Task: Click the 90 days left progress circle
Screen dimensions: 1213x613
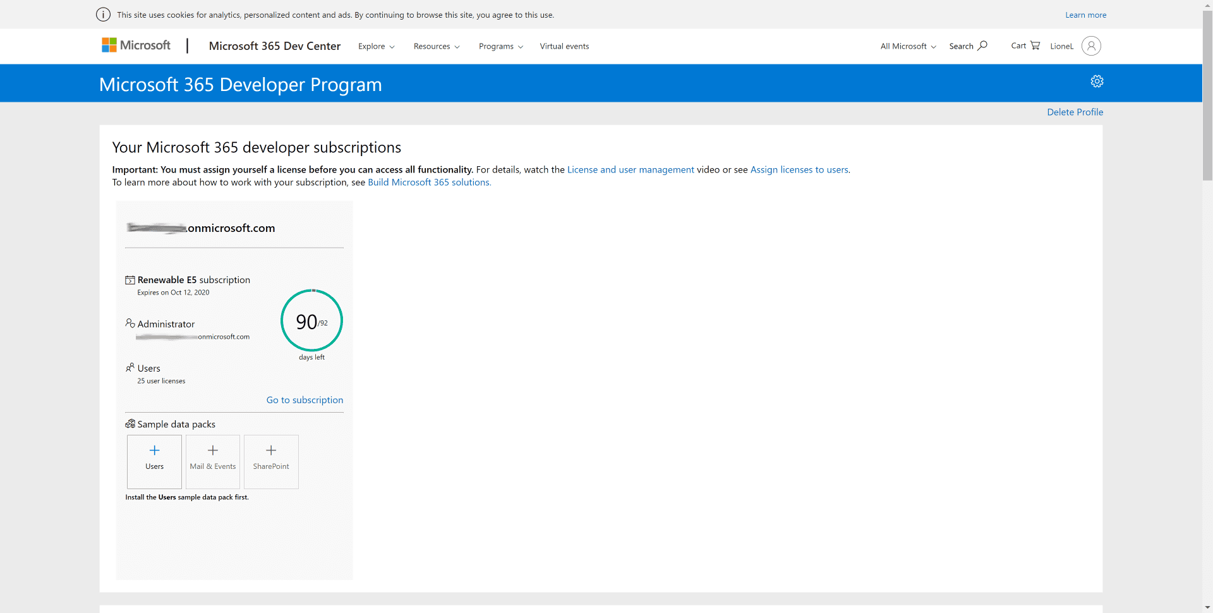Action: tap(311, 320)
